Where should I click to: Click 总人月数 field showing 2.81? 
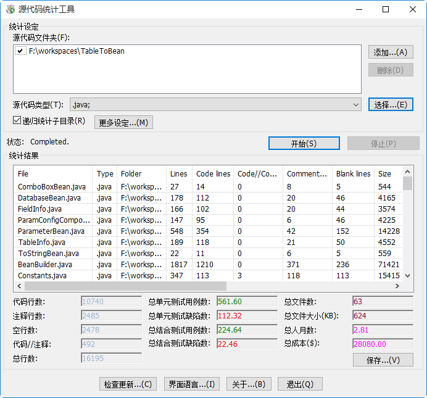383,330
